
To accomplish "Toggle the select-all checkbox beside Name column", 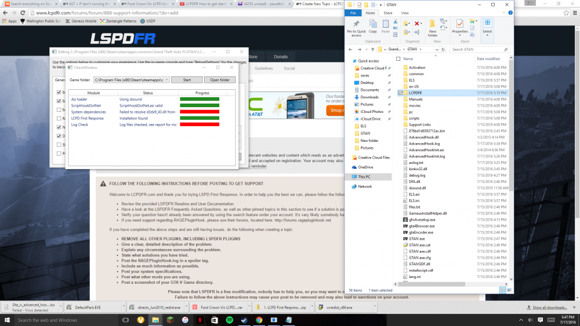I will pyautogui.click(x=398, y=58).
